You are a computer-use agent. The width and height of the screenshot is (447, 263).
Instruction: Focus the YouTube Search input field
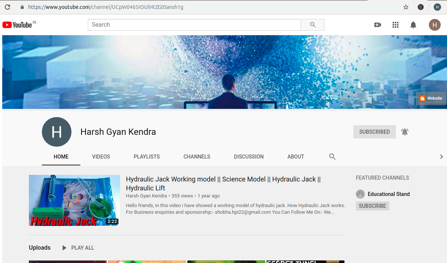pyautogui.click(x=194, y=25)
